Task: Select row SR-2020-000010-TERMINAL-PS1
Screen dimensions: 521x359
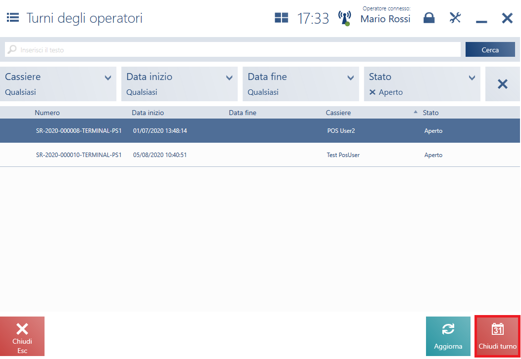Action: pos(260,155)
